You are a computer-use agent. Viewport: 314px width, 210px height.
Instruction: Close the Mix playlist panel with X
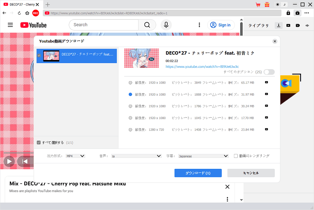tap(227, 187)
